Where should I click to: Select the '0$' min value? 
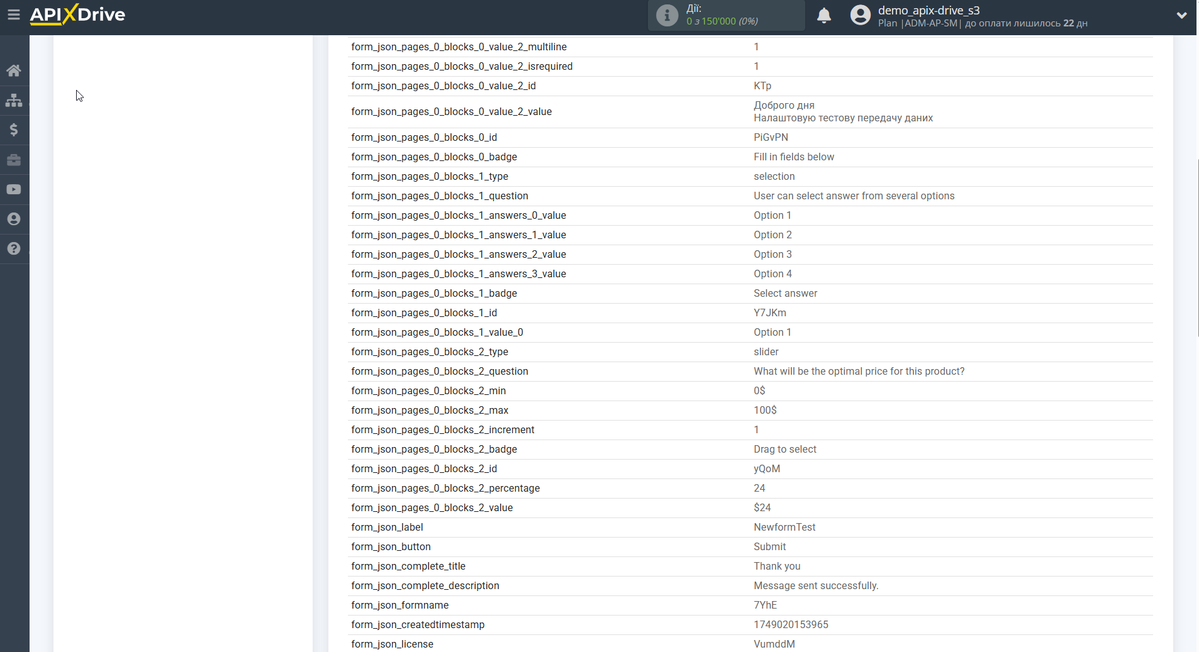(759, 391)
